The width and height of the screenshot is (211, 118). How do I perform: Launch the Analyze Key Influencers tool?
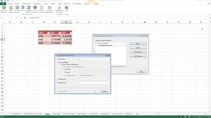coord(4,9)
